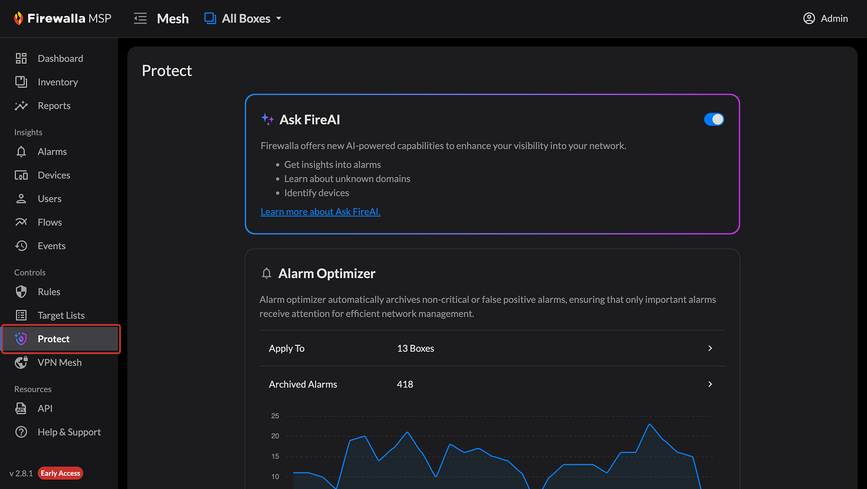Click the Dashboard grid icon
Viewport: 867px width, 489px height.
click(x=21, y=58)
